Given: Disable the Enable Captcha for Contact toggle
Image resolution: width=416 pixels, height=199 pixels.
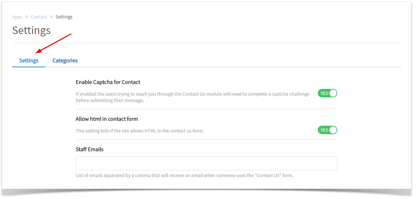Looking at the screenshot, I should (327, 93).
